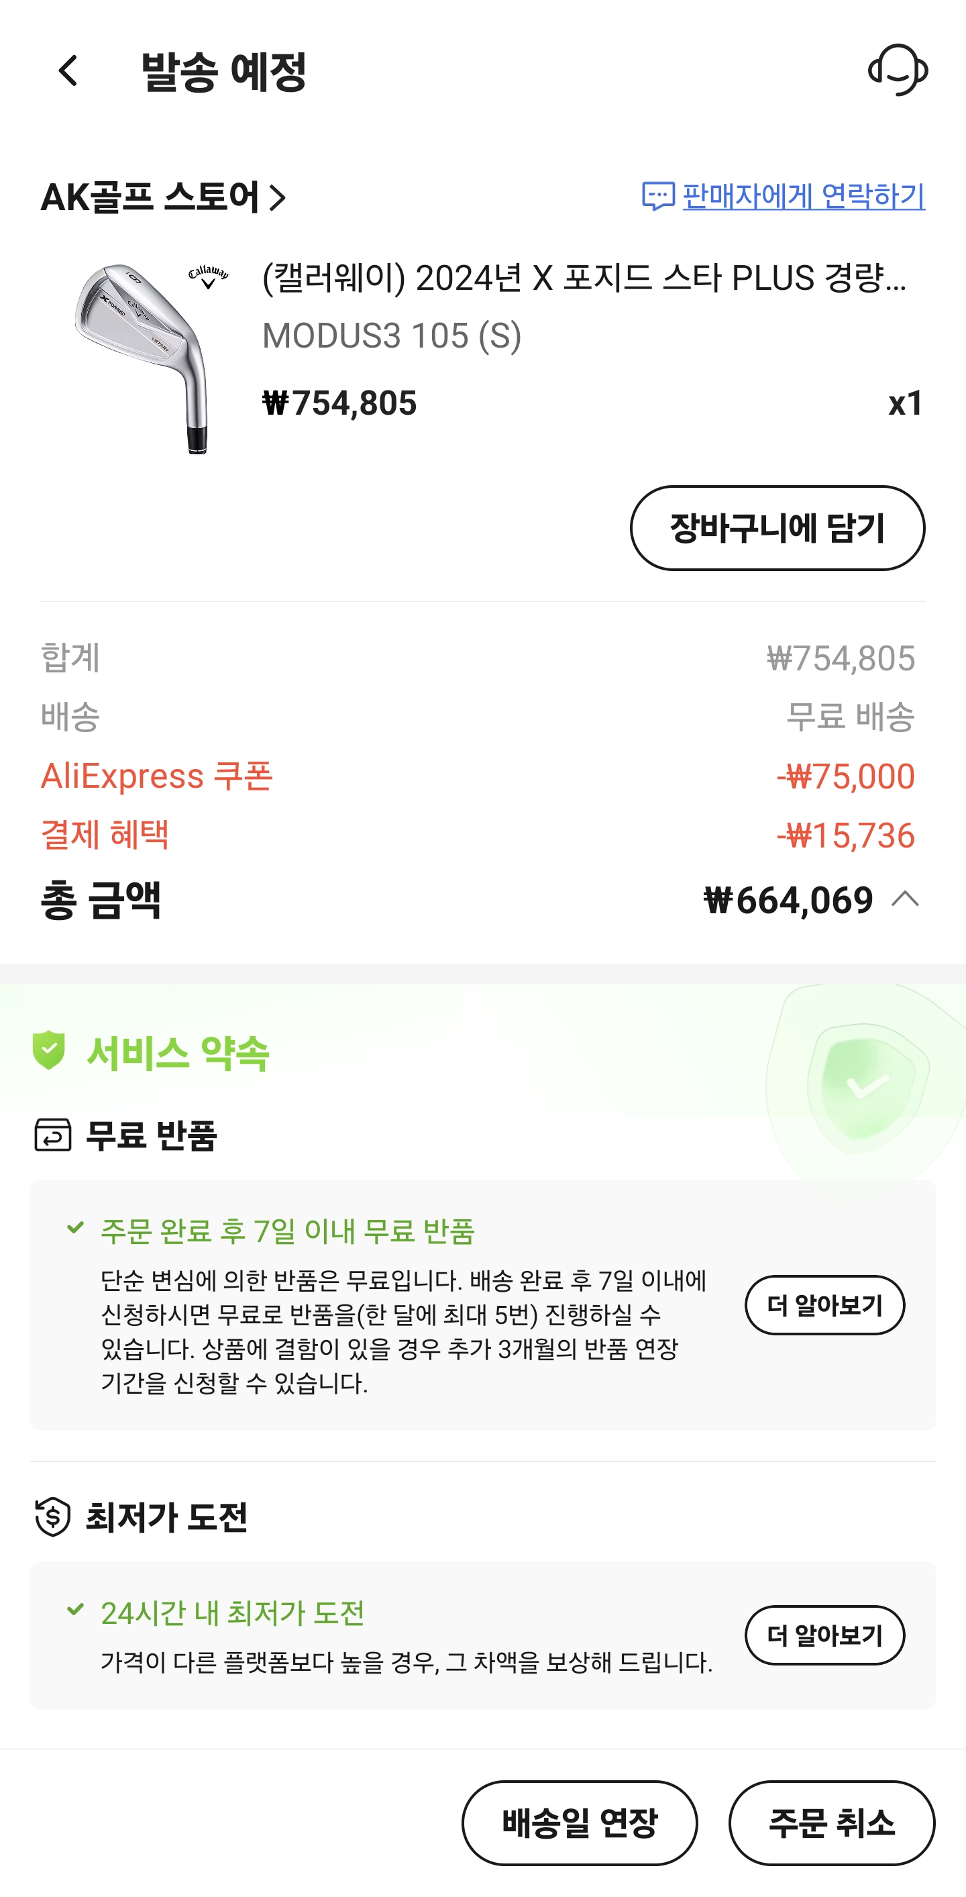Open the Callaway X Forged product title
The width and height of the screenshot is (966, 1897).
pos(584,278)
